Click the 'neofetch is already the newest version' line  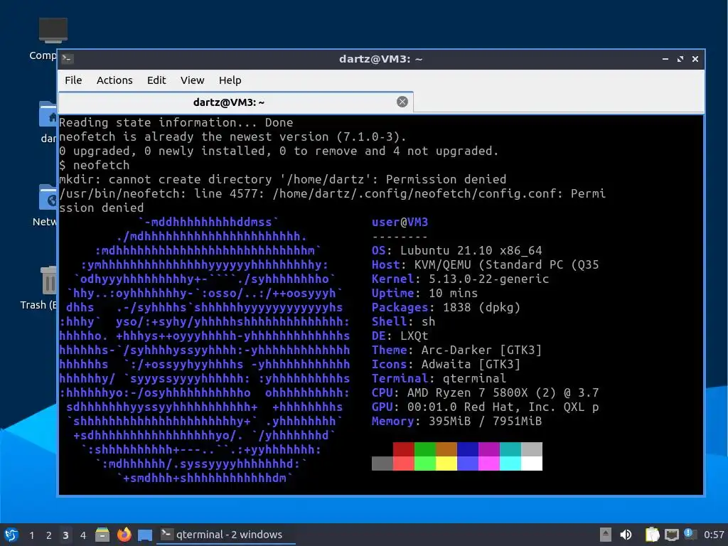(x=232, y=136)
